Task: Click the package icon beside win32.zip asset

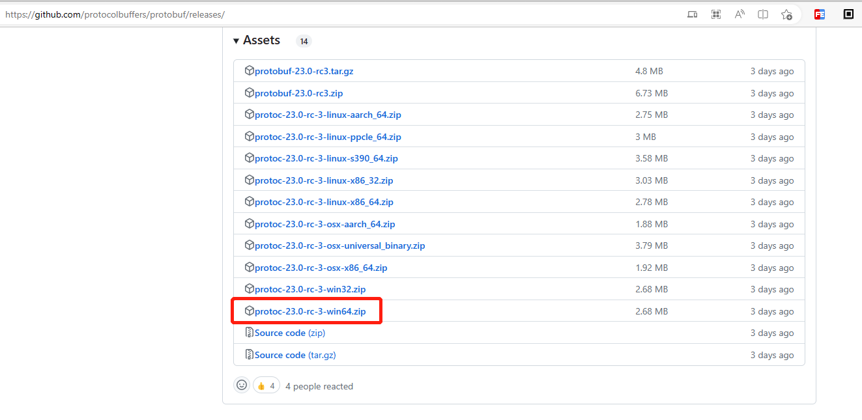Action: pyautogui.click(x=249, y=289)
